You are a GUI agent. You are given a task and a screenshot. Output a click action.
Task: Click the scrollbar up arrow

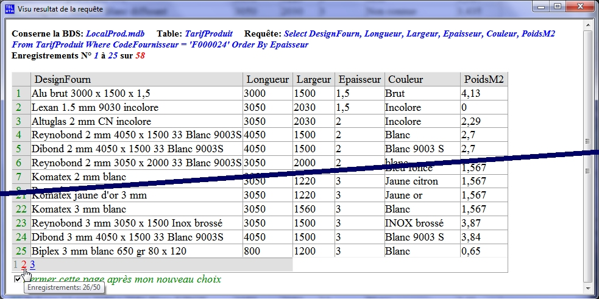[x=588, y=26]
